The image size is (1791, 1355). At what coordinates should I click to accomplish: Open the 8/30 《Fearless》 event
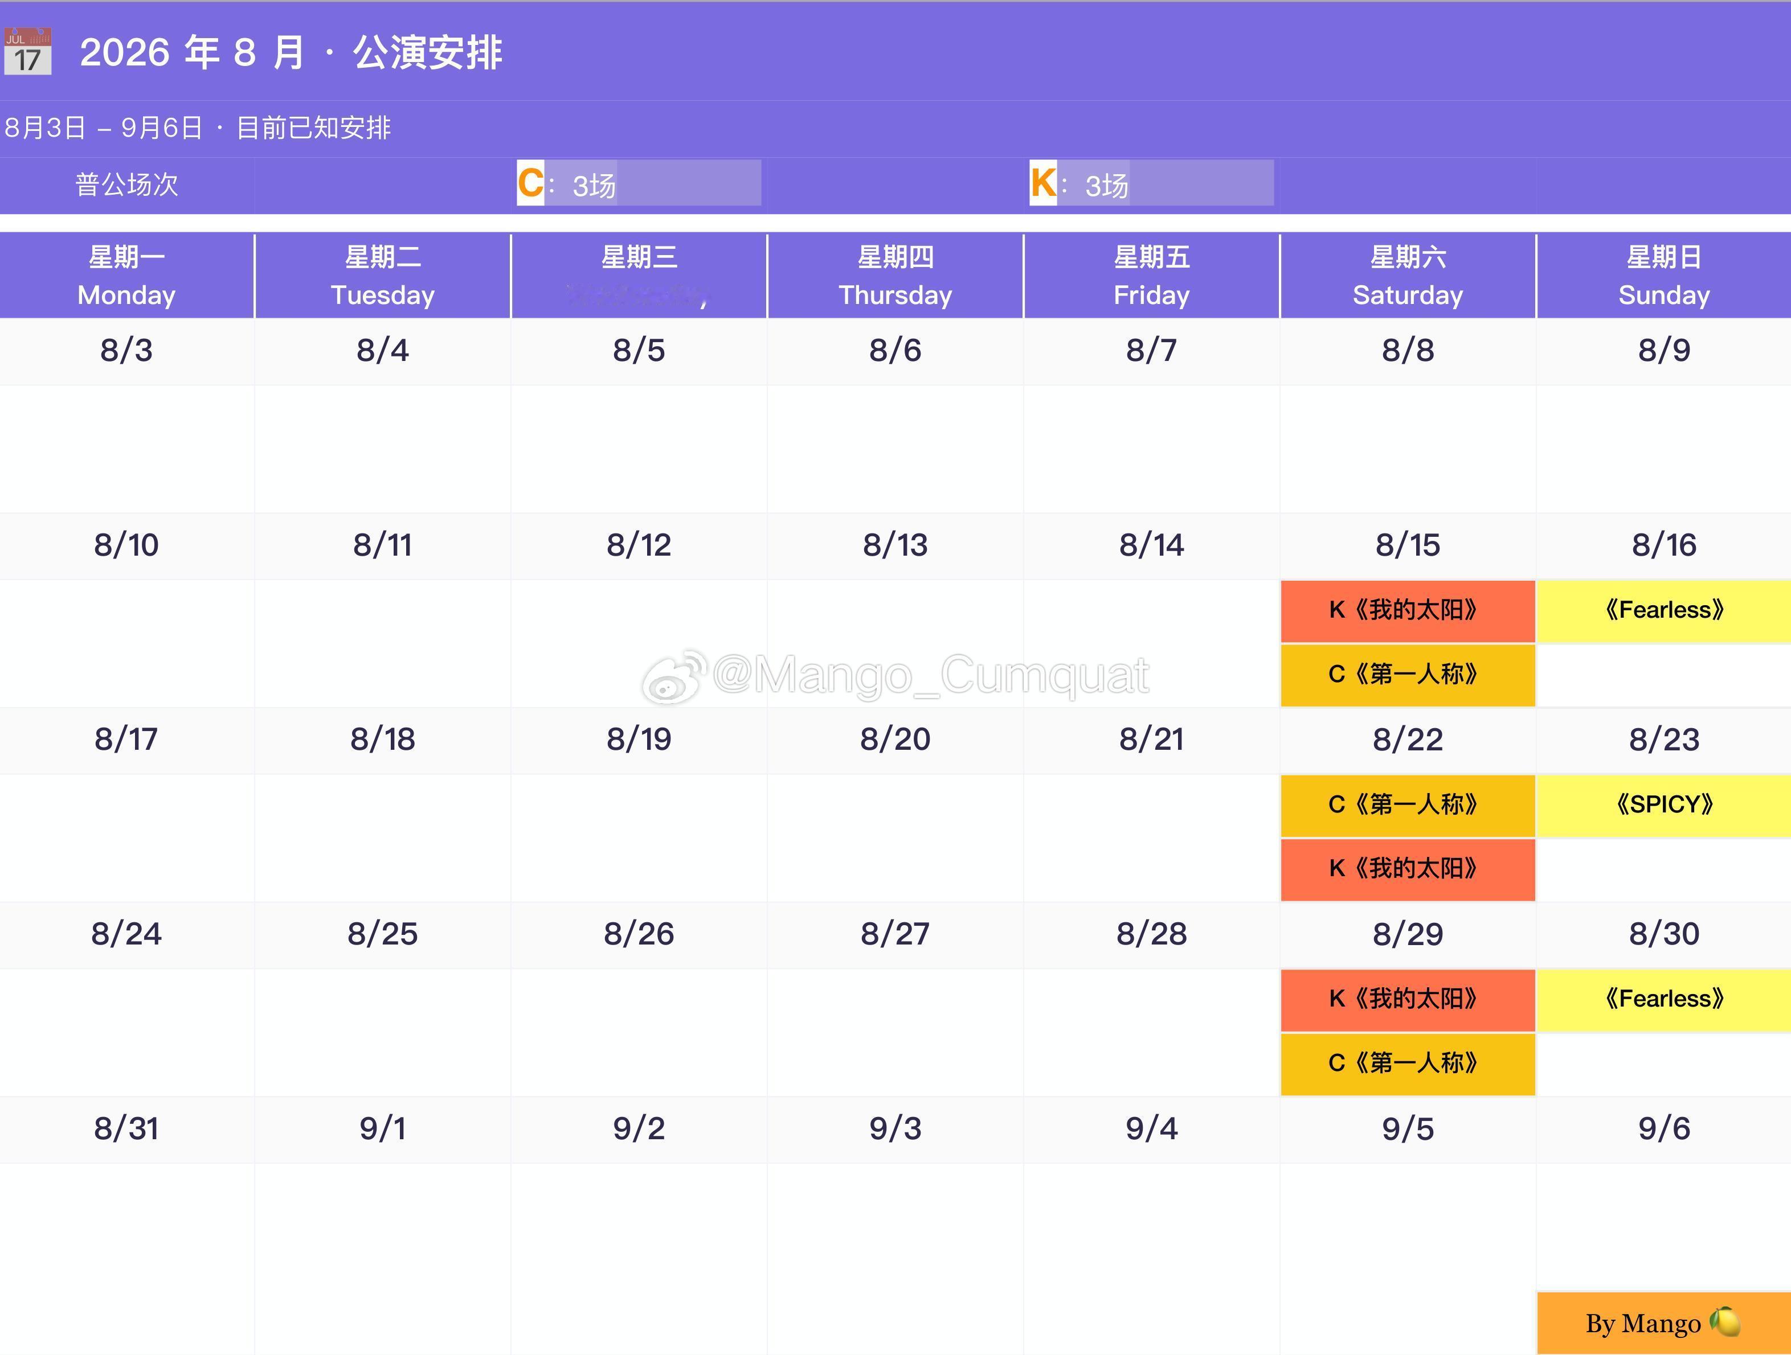click(1664, 1000)
